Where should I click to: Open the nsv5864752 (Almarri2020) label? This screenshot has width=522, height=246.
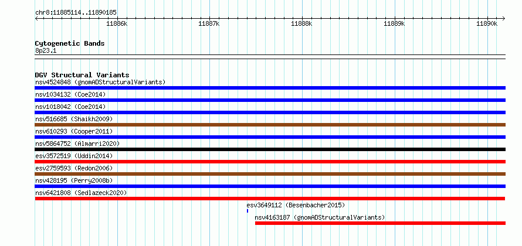point(77,143)
